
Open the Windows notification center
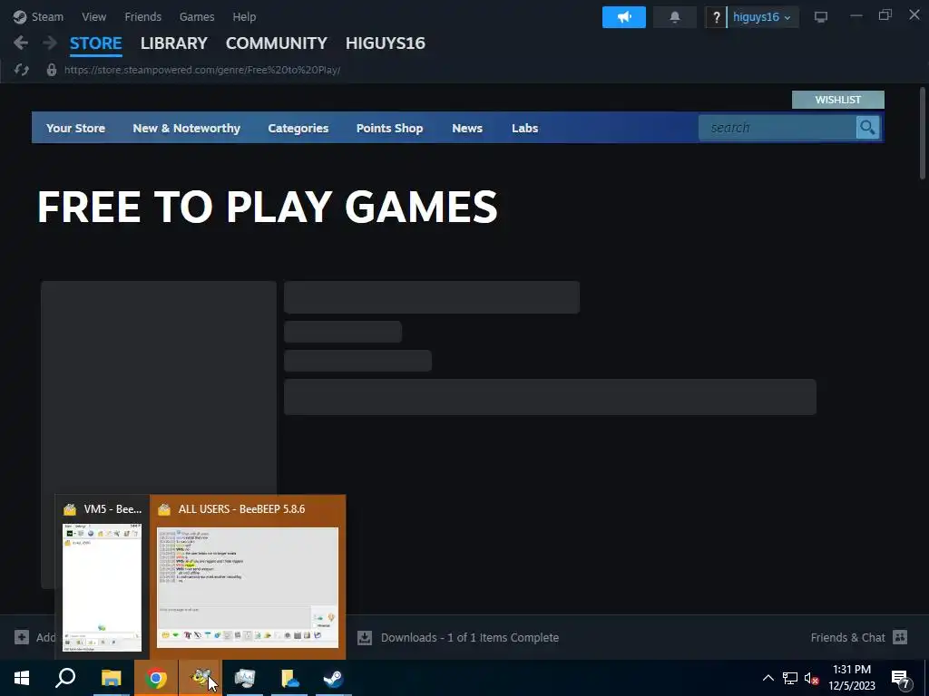click(901, 679)
